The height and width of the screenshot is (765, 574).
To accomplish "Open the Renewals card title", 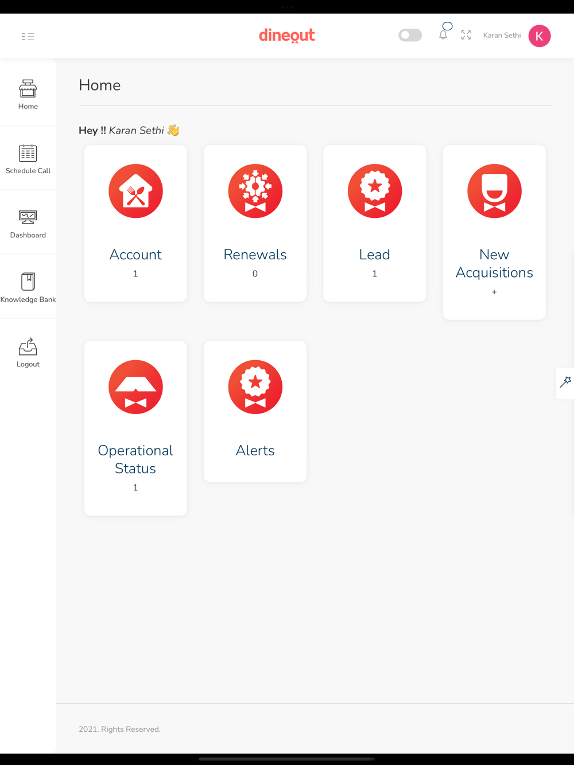I will pyautogui.click(x=255, y=255).
